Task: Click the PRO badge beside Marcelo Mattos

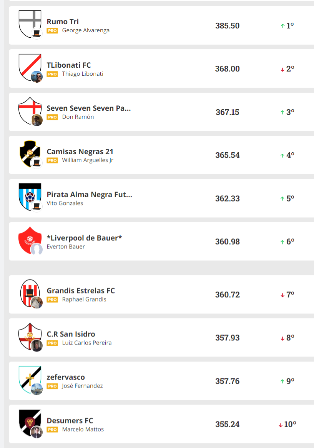Action: [x=52, y=430]
